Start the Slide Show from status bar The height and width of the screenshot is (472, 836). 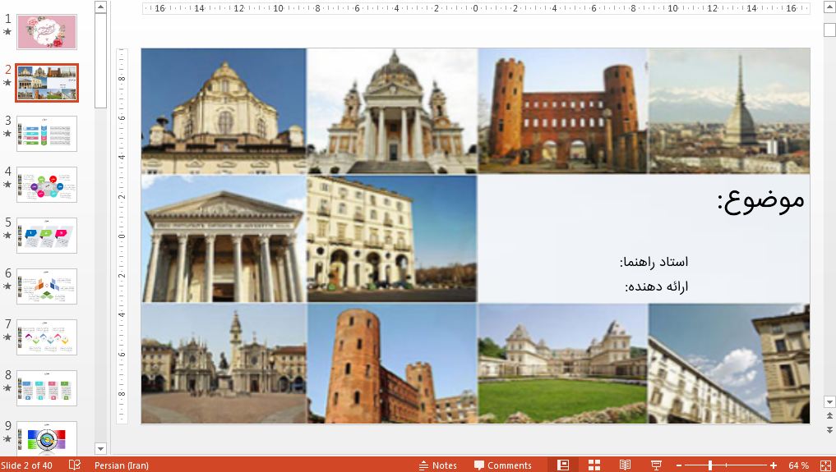656,465
